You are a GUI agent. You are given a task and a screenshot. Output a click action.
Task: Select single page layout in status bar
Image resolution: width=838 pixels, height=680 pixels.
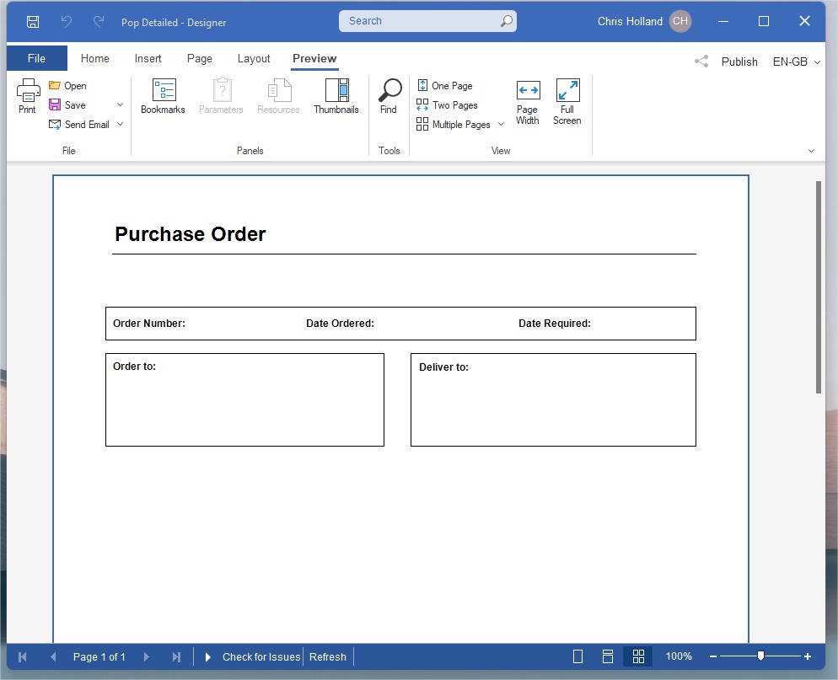pos(577,656)
